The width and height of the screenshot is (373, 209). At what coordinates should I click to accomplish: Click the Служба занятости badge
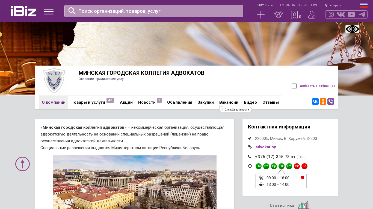pyautogui.click(x=235, y=109)
